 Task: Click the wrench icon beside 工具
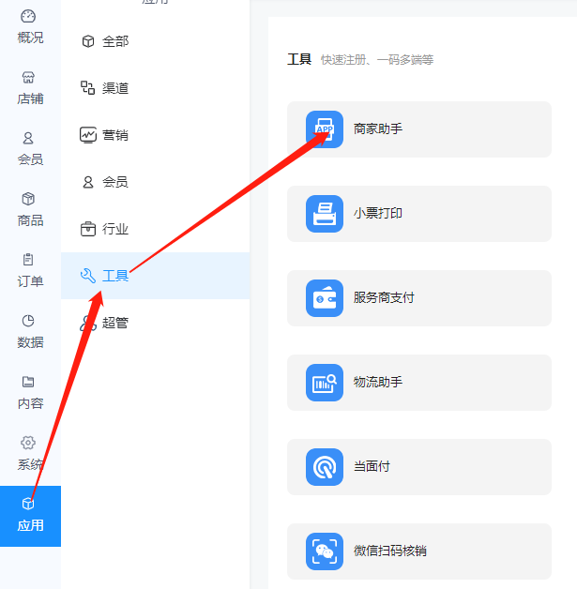88,276
